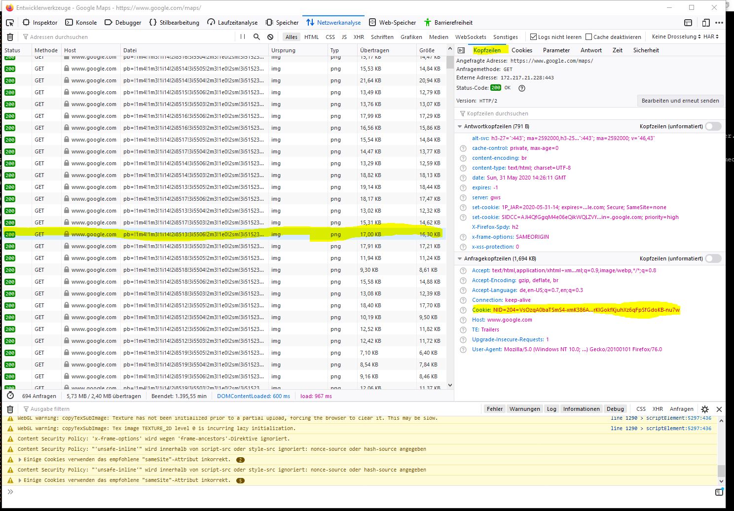734x511 pixels.
Task: Close the split console with X
Action: click(x=719, y=409)
